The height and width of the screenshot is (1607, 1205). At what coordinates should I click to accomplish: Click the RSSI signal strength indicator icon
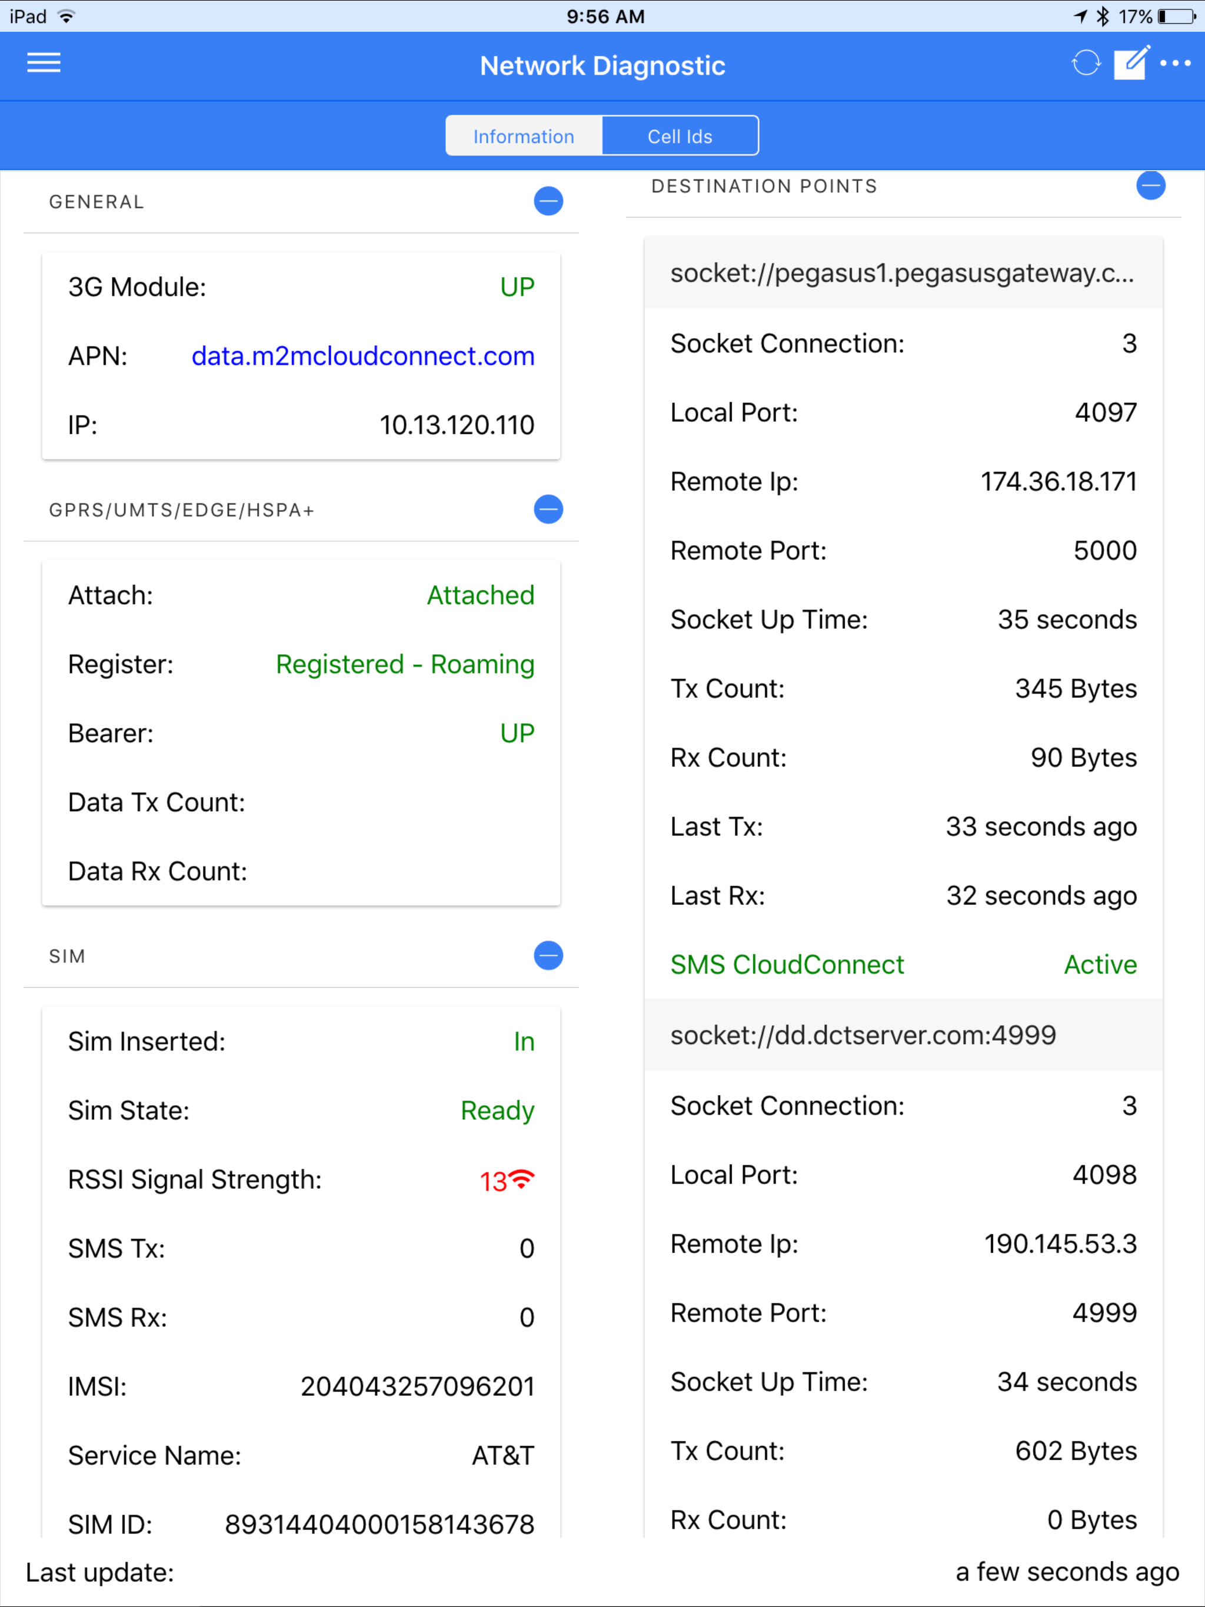click(x=522, y=1177)
